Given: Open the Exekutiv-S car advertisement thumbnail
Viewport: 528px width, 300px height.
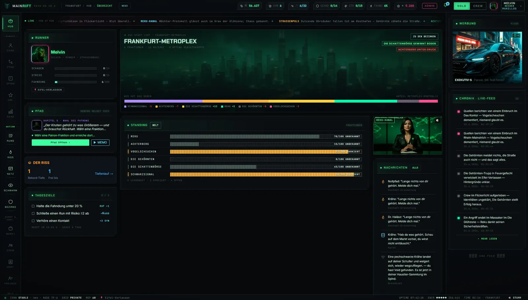Looking at the screenshot, I should coord(487,57).
